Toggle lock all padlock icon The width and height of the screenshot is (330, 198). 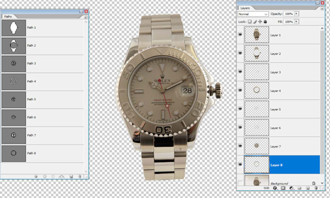(265, 21)
